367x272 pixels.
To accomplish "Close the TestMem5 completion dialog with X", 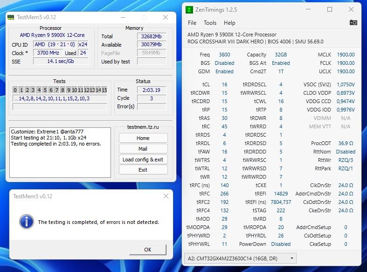I will [166, 196].
